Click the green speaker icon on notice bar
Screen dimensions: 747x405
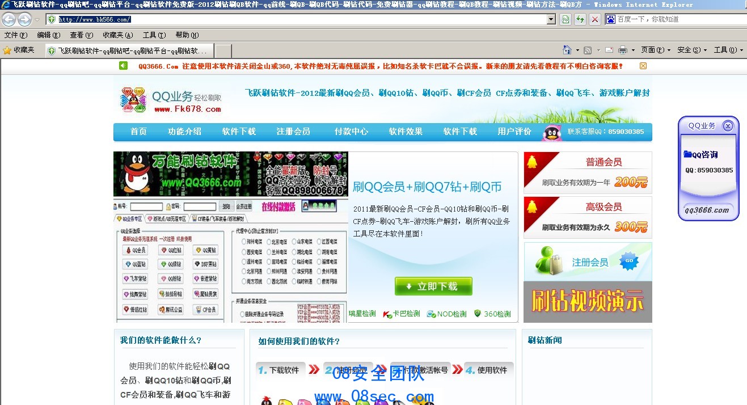coord(124,66)
